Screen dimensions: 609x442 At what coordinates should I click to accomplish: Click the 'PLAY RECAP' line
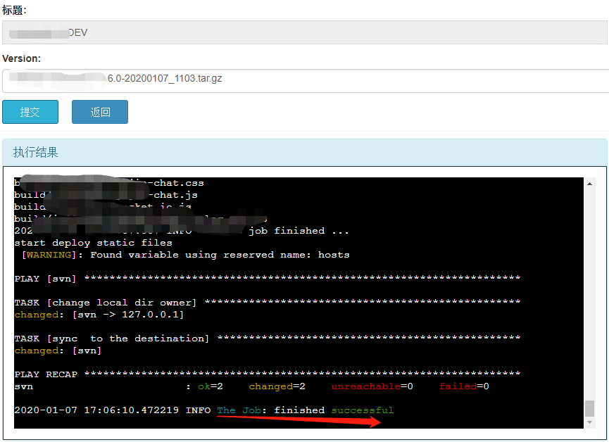pos(268,374)
